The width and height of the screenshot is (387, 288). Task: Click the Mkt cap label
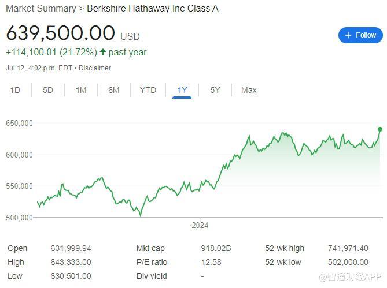coord(150,249)
